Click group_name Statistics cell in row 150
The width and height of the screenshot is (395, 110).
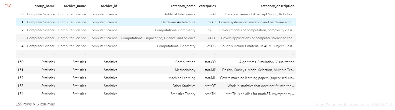(x=48, y=62)
